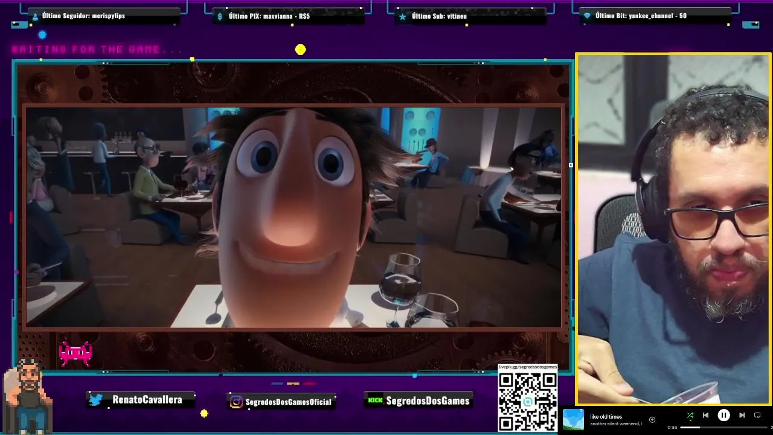Viewport: 773px width, 435px height.
Task: Click the livepix QR code
Action: 528,401
